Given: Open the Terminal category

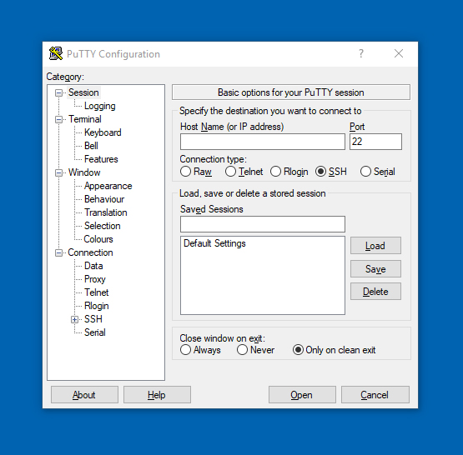Looking at the screenshot, I should (85, 119).
